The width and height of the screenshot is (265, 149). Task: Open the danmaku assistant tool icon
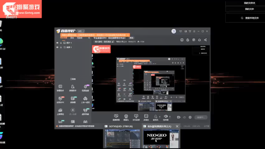pos(60,88)
